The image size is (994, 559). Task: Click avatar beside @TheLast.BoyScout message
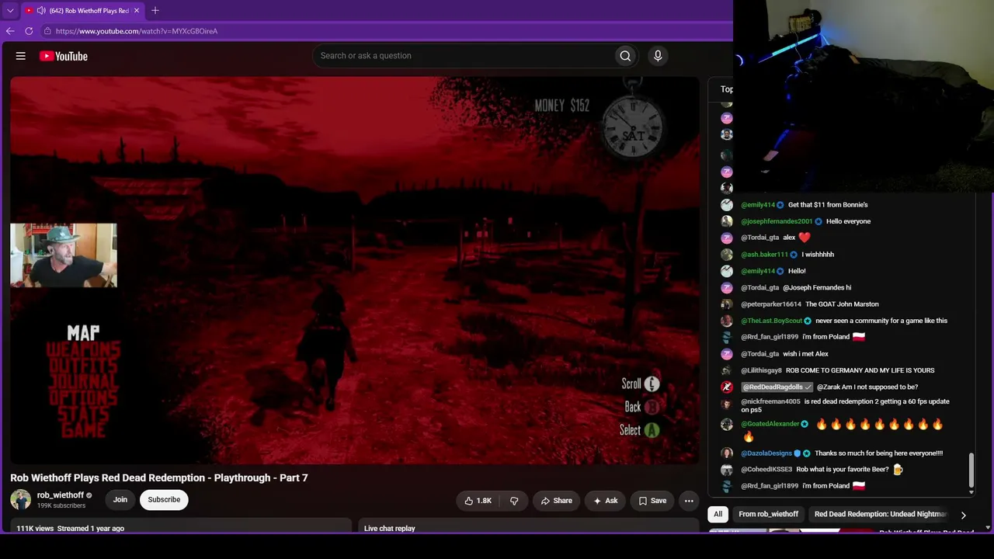[x=727, y=321]
